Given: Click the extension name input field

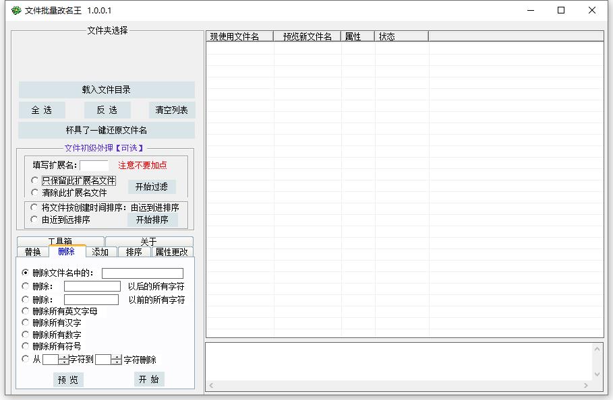Looking at the screenshot, I should pos(94,165).
